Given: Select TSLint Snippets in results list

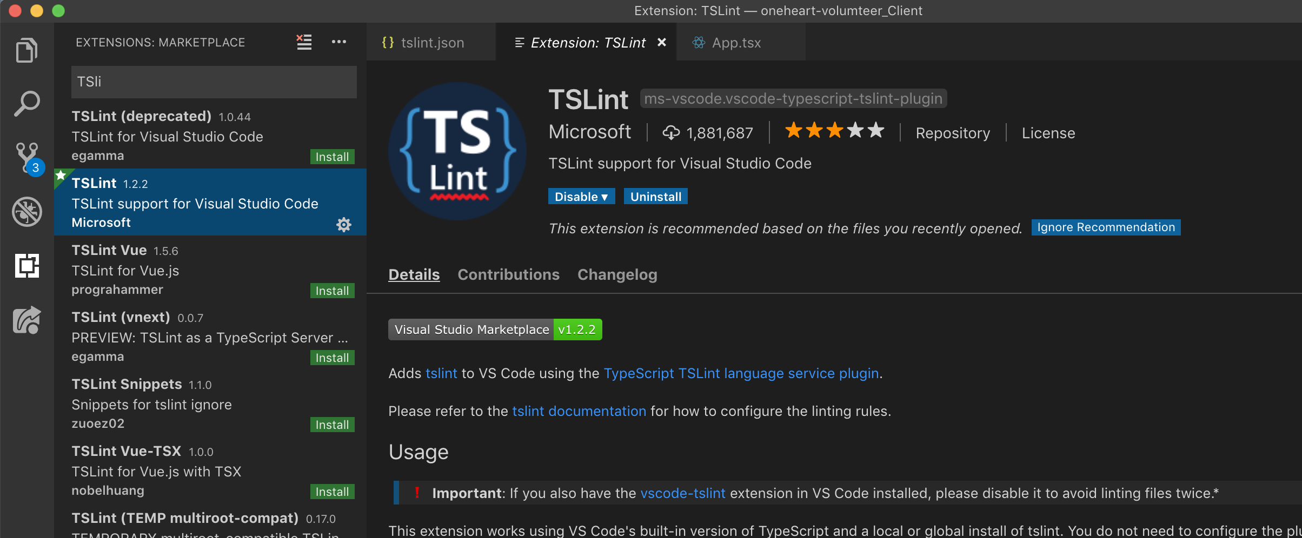Looking at the screenshot, I should (x=210, y=403).
